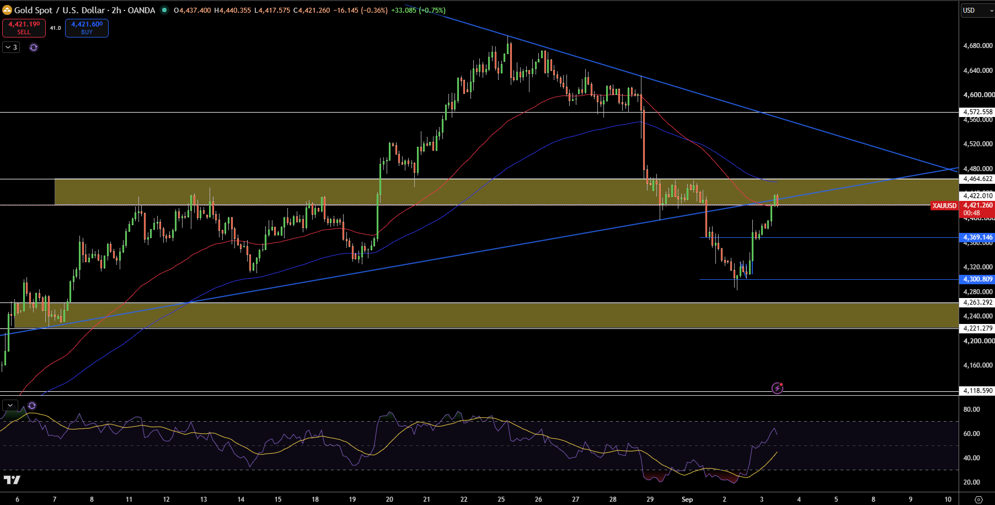Image resolution: width=995 pixels, height=505 pixels.
Task: Open the lightning event marker icon
Action: pyautogui.click(x=777, y=388)
